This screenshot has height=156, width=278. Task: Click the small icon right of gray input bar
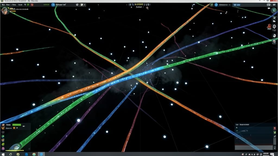click(275, 148)
